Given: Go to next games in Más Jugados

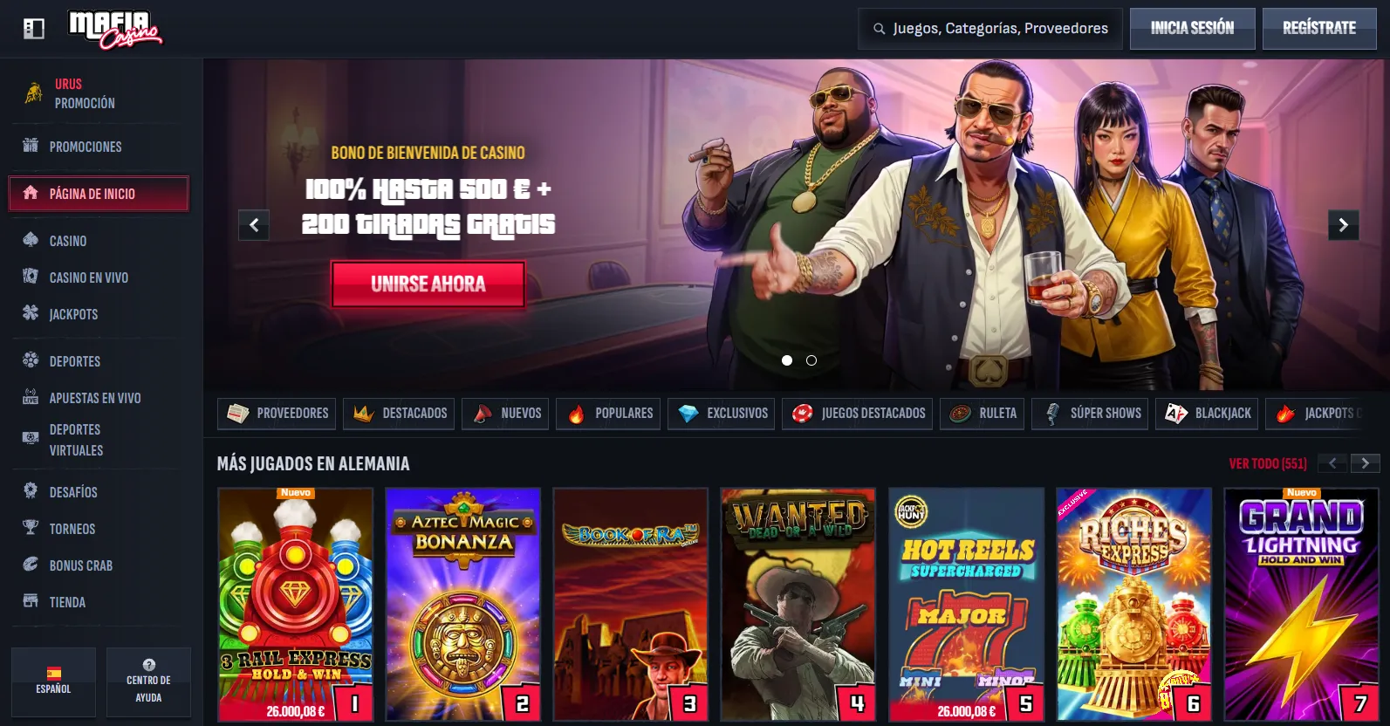Looking at the screenshot, I should pos(1365,463).
